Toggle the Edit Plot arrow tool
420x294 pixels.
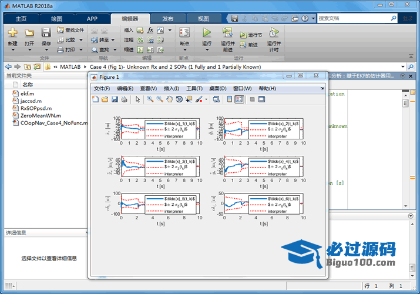click(137, 99)
